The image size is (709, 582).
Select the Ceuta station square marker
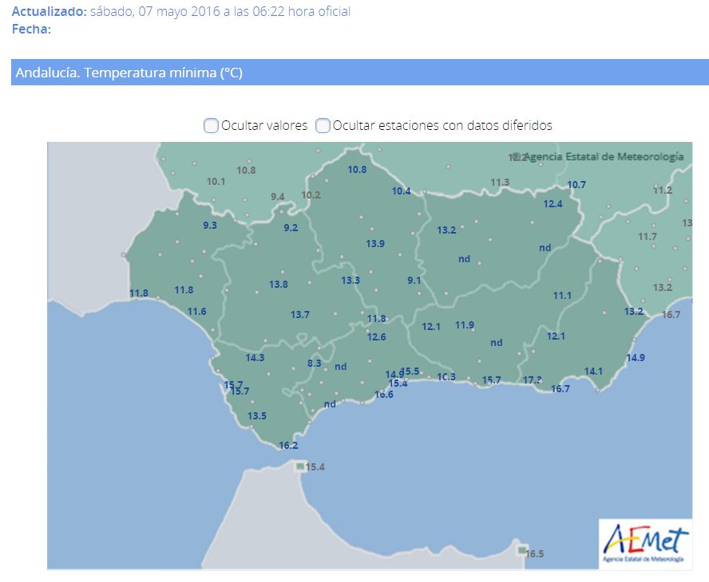[299, 466]
